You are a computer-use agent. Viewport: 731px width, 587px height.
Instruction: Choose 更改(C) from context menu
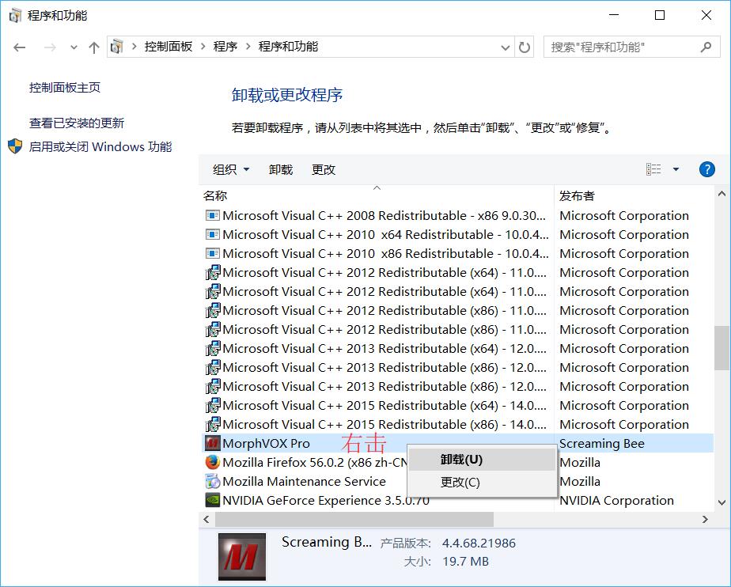point(482,482)
